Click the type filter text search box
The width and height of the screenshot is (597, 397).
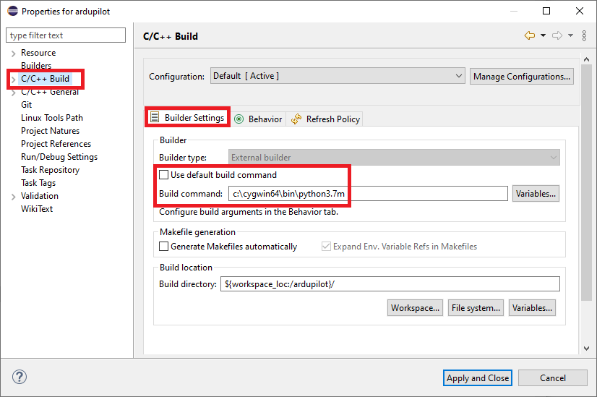pyautogui.click(x=65, y=35)
